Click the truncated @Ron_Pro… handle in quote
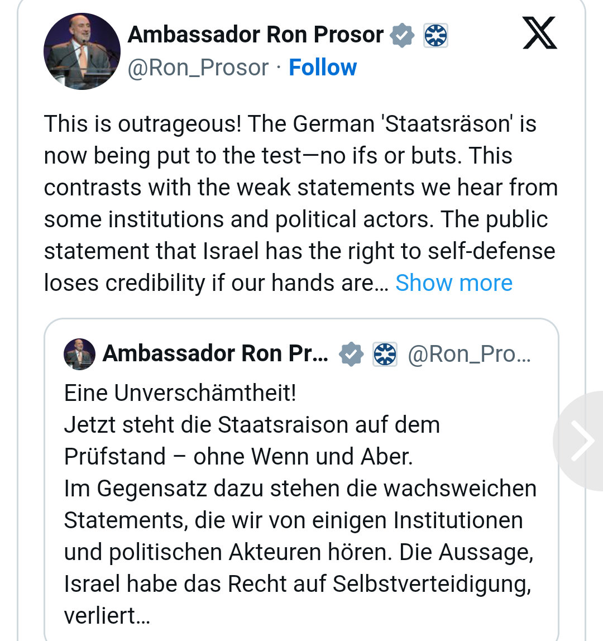Screen dimensions: 603x641 pyautogui.click(x=469, y=354)
